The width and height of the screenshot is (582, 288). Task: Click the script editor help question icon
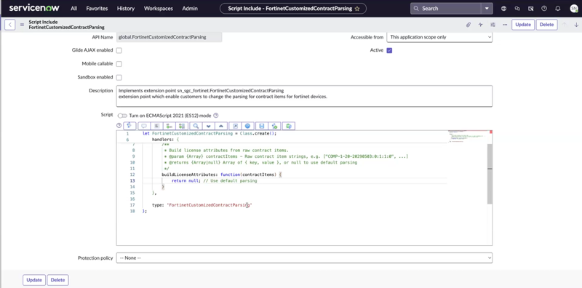119,126
